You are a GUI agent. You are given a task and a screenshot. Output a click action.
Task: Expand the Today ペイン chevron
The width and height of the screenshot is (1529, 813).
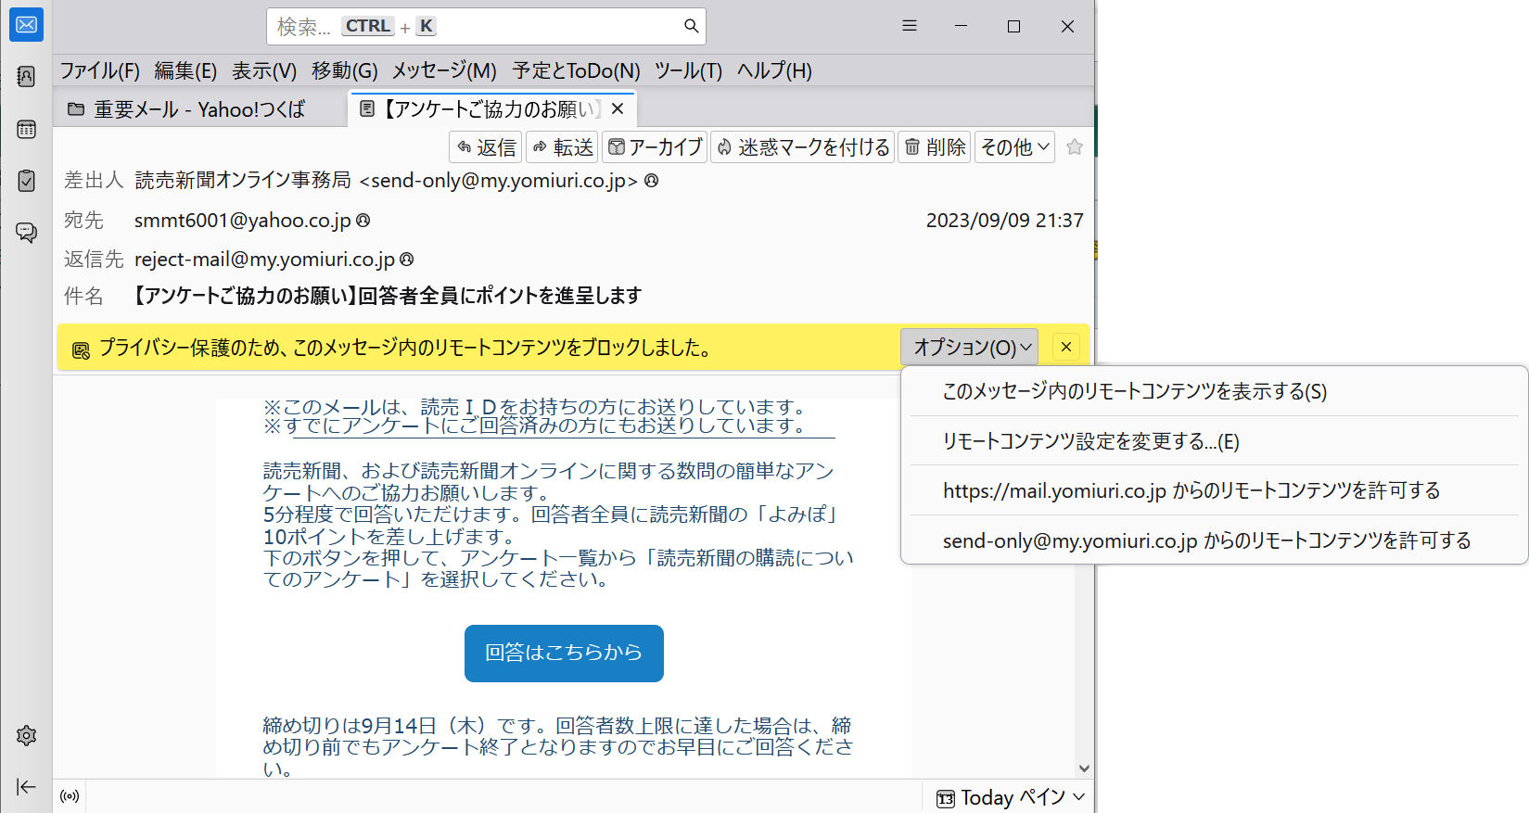click(x=1078, y=797)
